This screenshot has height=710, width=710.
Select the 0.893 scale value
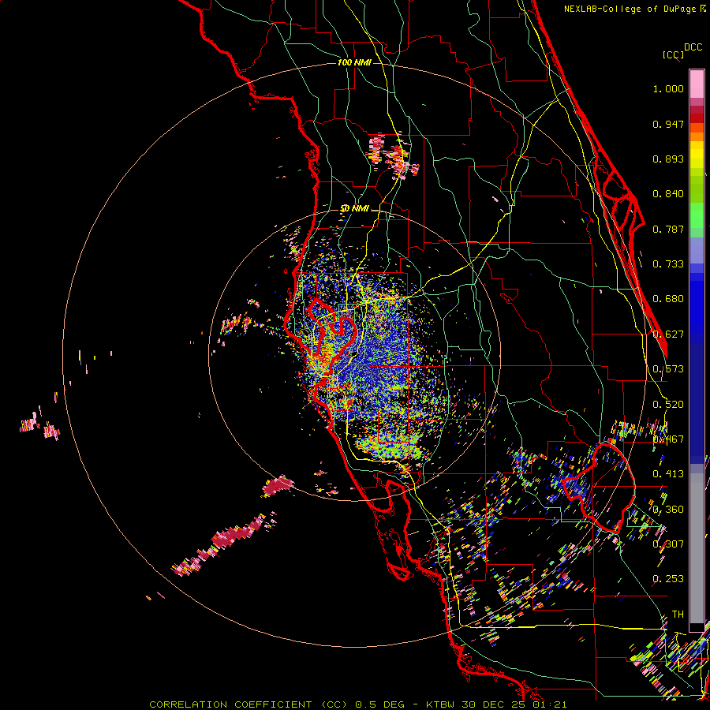click(x=668, y=159)
